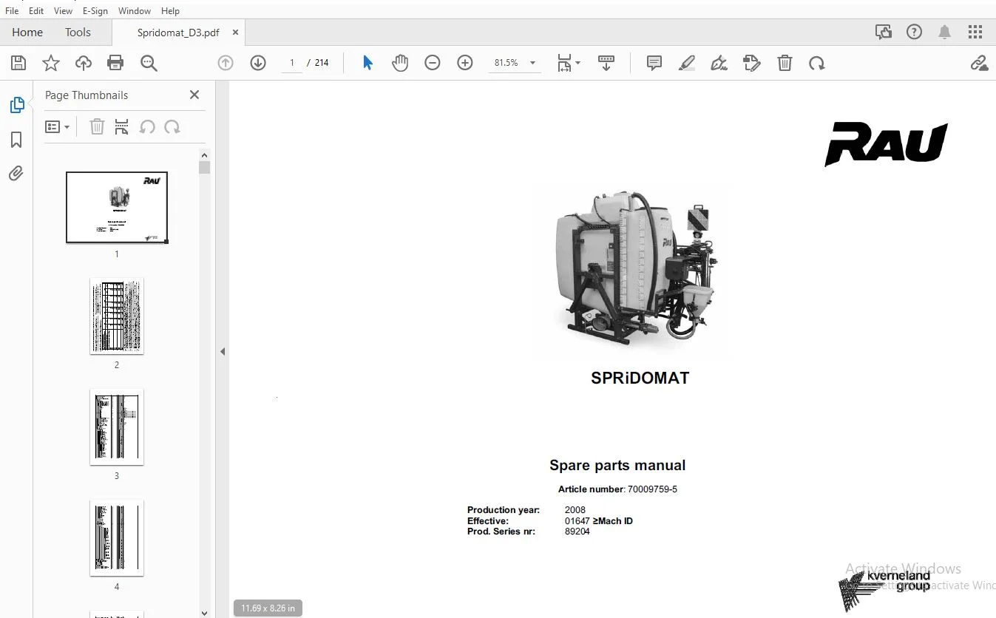The width and height of the screenshot is (996, 618).
Task: Rotate the page clockwise in the main toolbar
Action: click(817, 63)
